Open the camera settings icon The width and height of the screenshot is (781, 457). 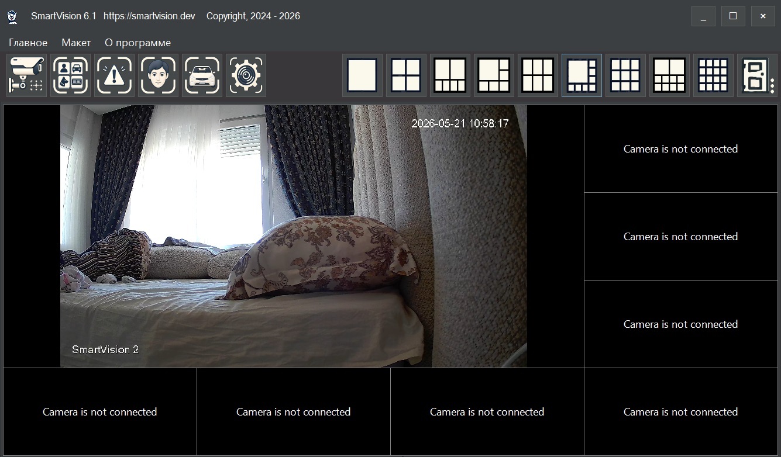coord(26,75)
